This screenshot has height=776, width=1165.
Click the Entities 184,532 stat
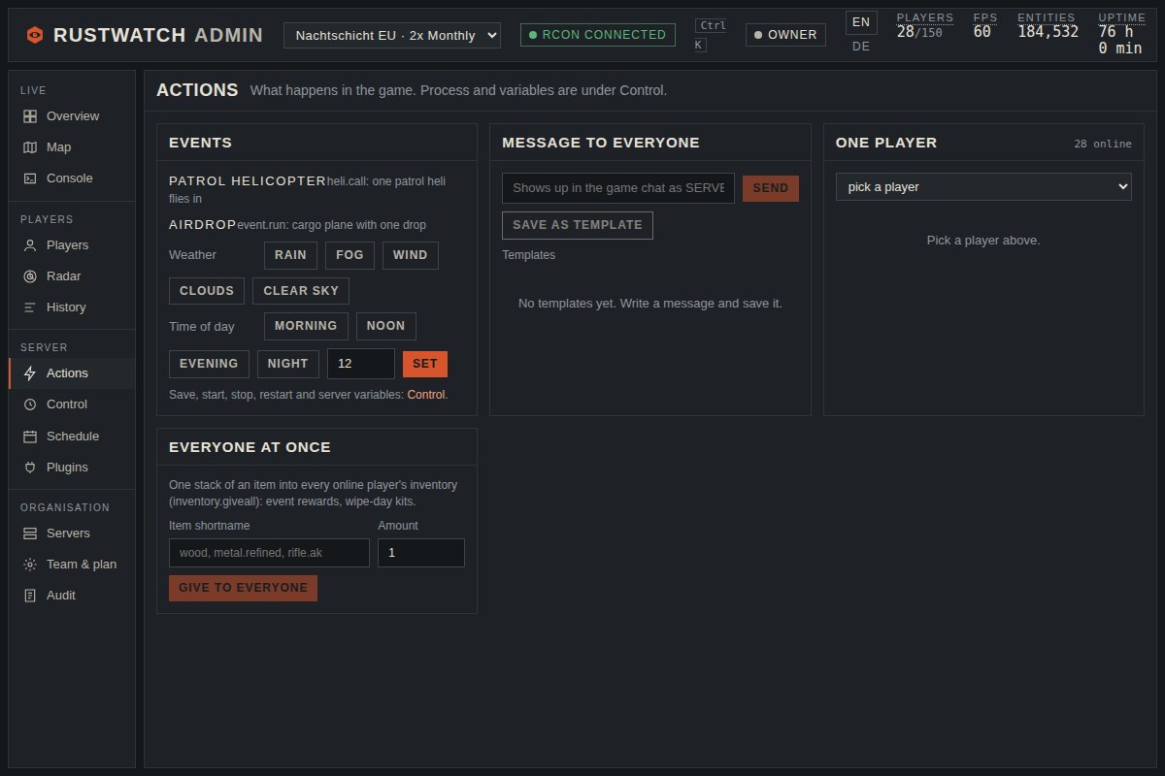[1048, 26]
